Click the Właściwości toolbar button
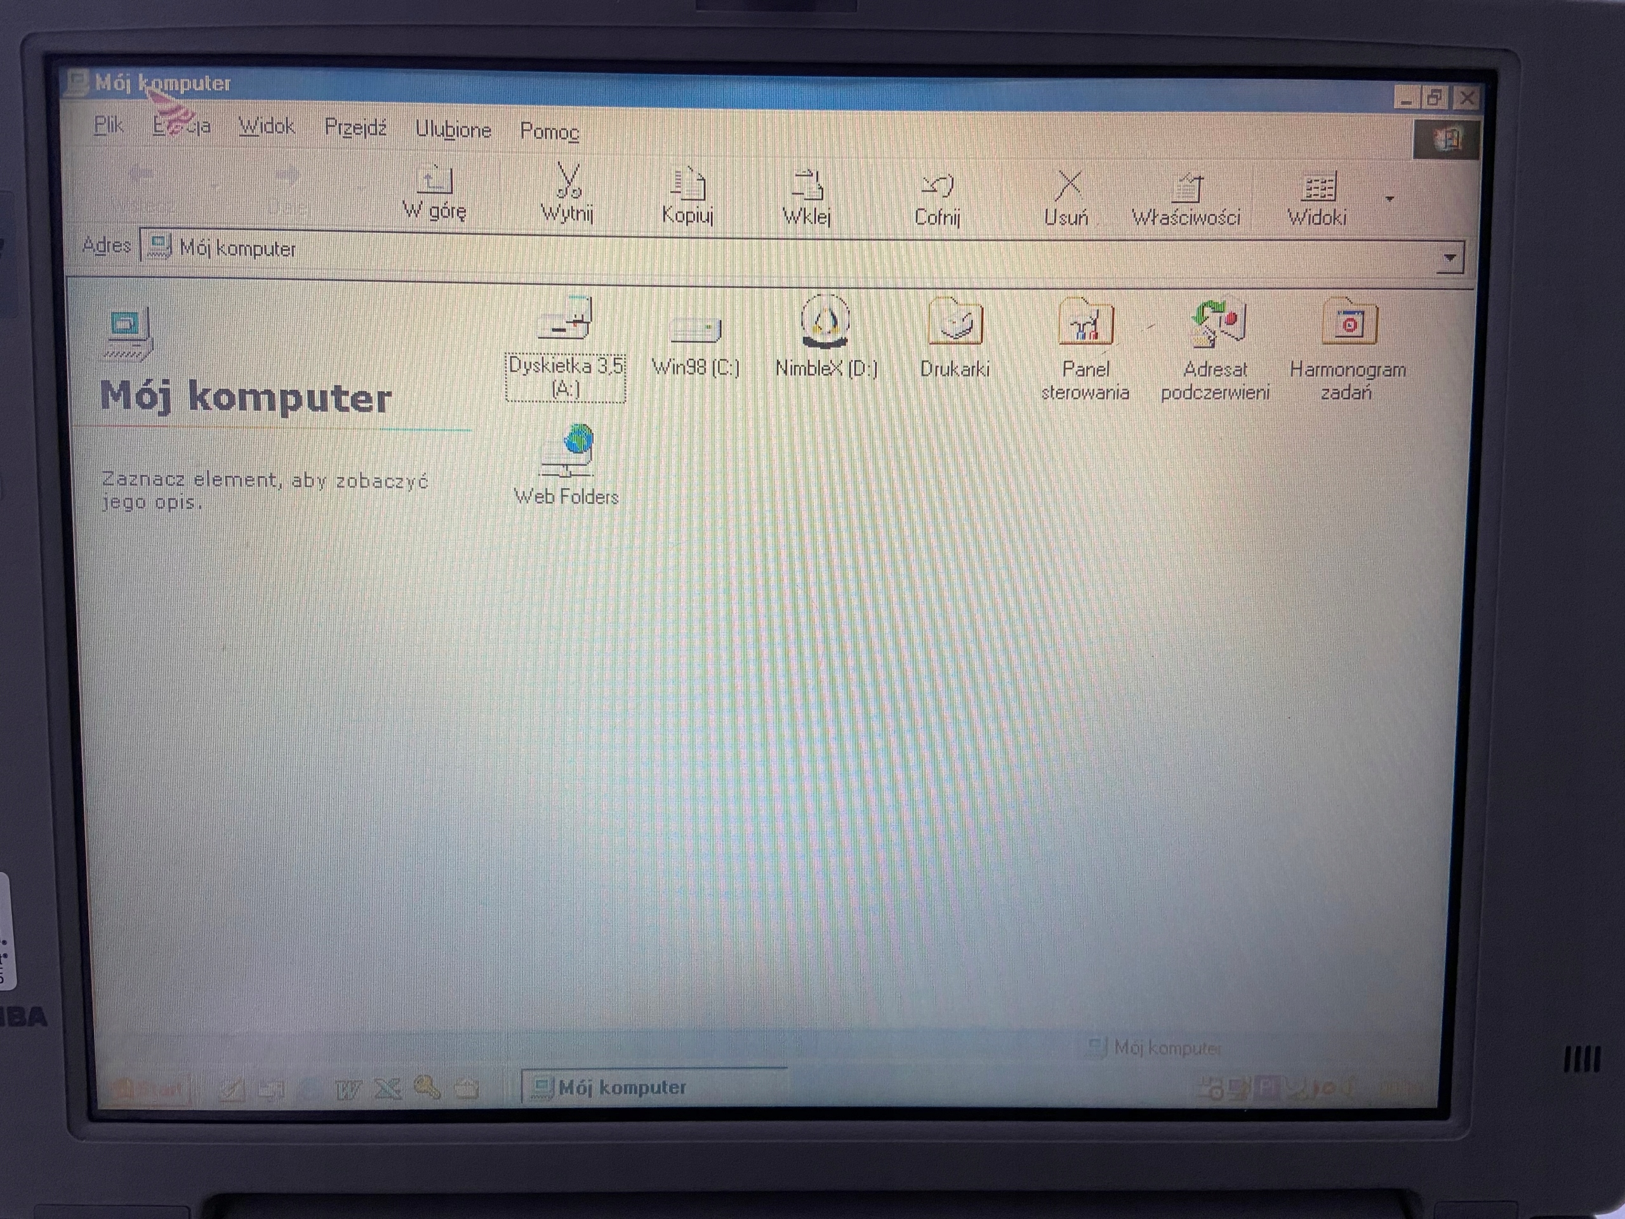The image size is (1625, 1219). tap(1186, 198)
